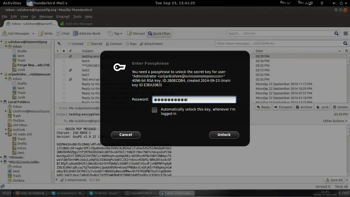Open the Address Book
The height and width of the screenshot is (197, 350).
coord(87,33)
